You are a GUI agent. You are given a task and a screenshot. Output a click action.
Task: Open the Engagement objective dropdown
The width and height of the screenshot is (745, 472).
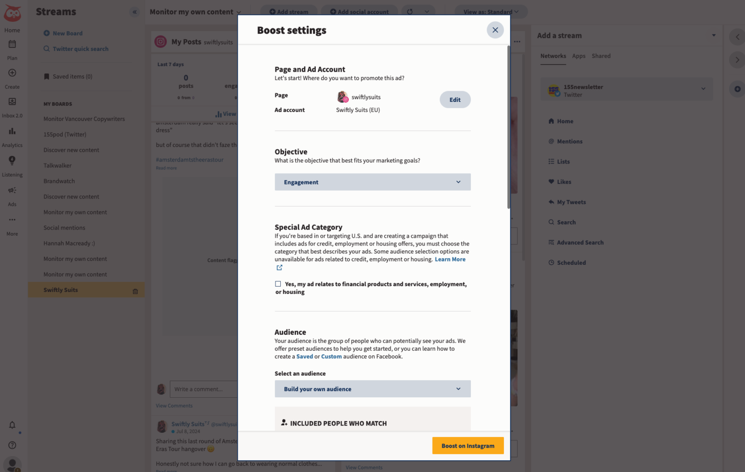tap(372, 182)
